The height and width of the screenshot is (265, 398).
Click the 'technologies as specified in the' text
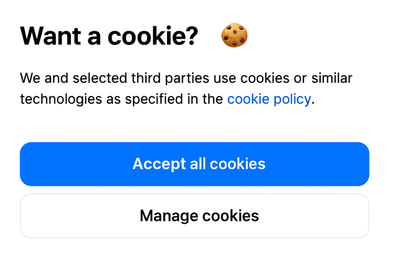click(x=121, y=99)
